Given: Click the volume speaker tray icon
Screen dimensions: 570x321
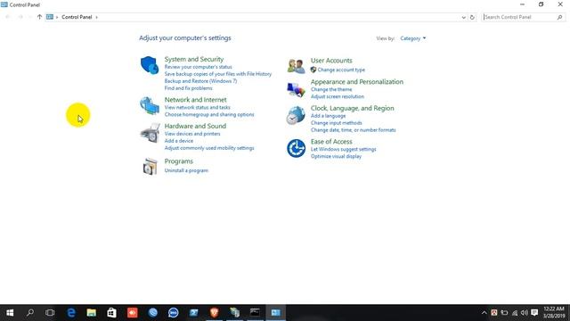Looking at the screenshot, I should click(525, 313).
